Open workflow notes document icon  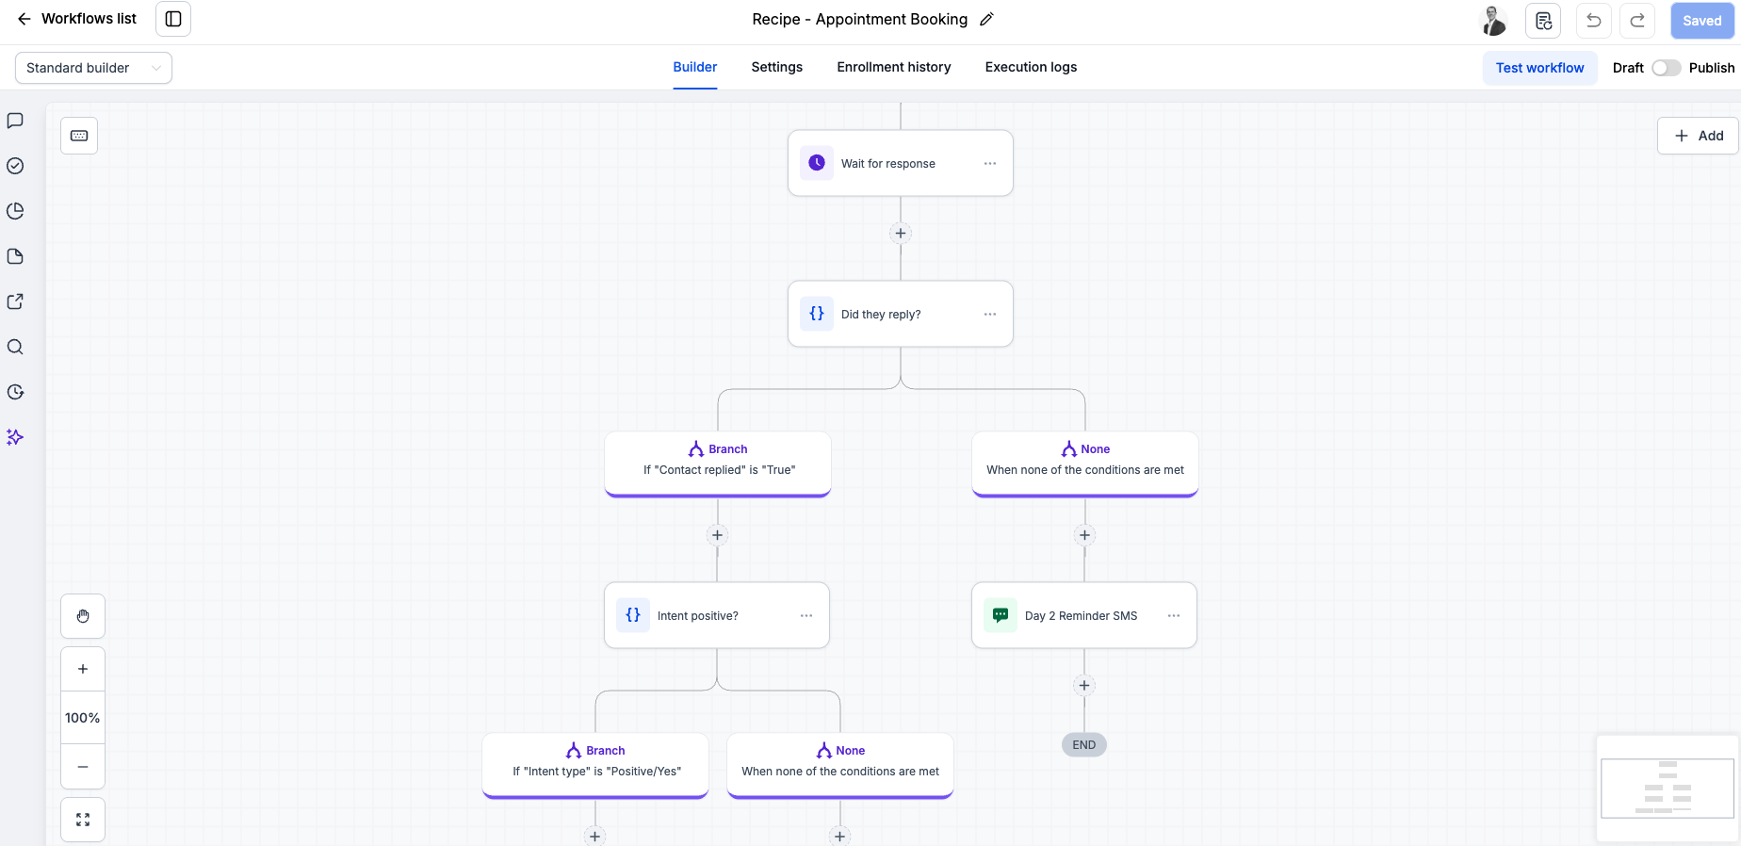point(1543,21)
